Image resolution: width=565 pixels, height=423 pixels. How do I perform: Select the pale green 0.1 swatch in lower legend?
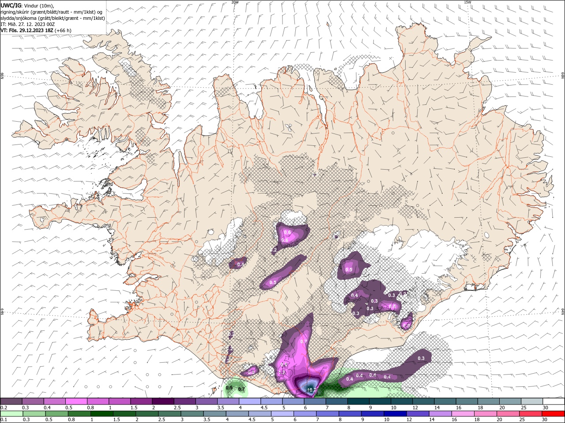pos(11,414)
